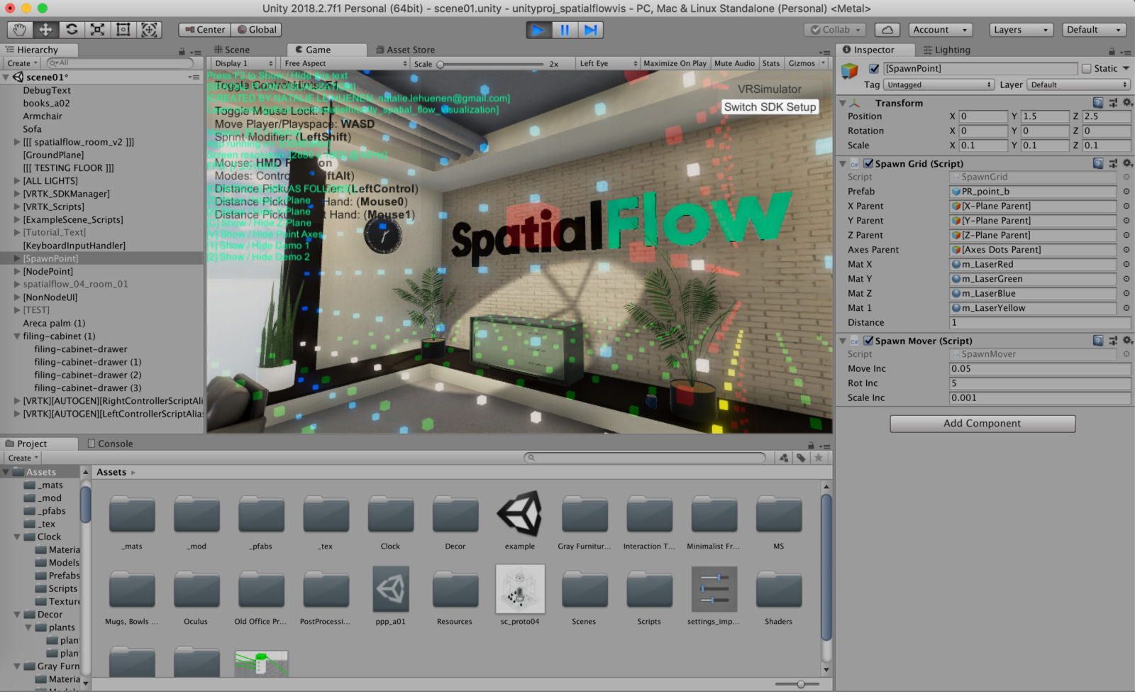
Task: Switch to the Scene tab
Action: pyautogui.click(x=232, y=50)
